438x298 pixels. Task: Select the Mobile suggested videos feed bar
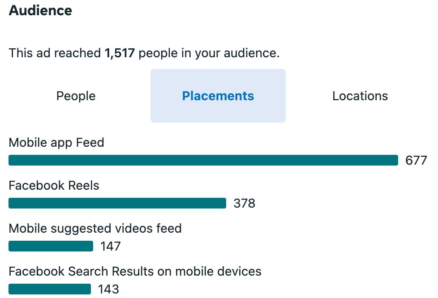51,246
